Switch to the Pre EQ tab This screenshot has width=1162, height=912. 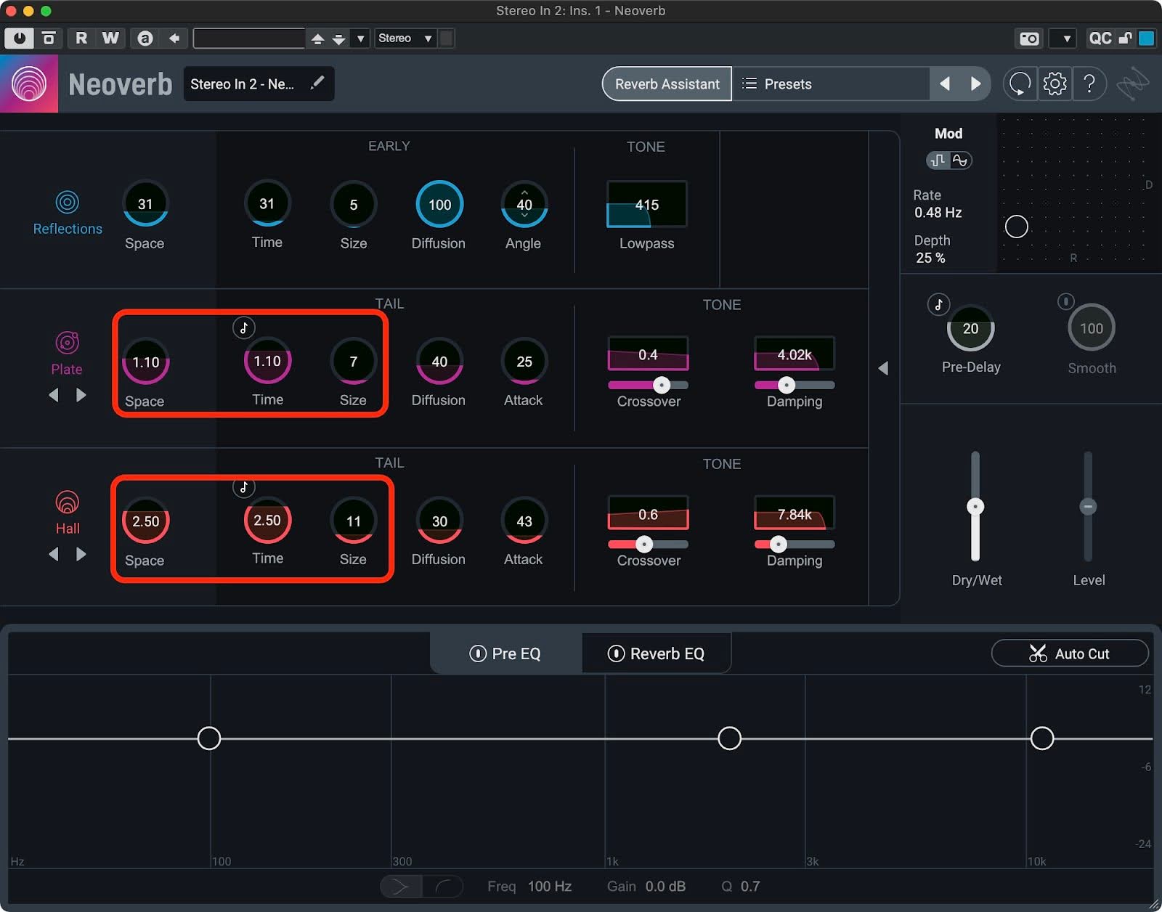(x=505, y=654)
